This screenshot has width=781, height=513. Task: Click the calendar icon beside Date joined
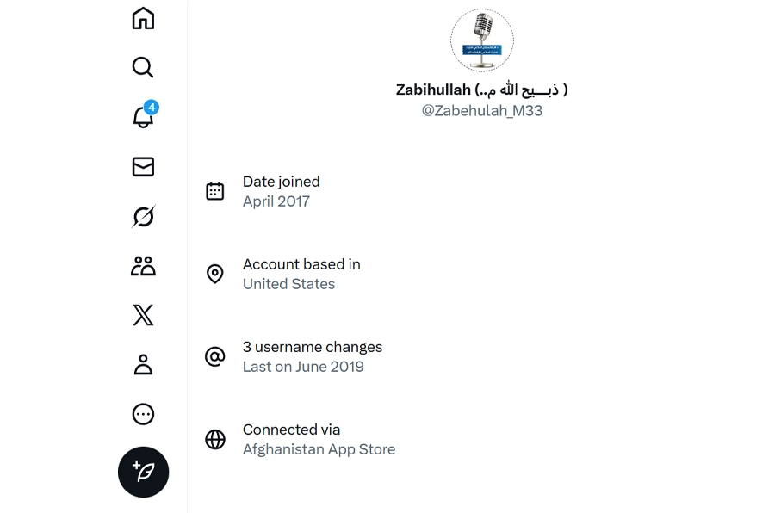214,190
